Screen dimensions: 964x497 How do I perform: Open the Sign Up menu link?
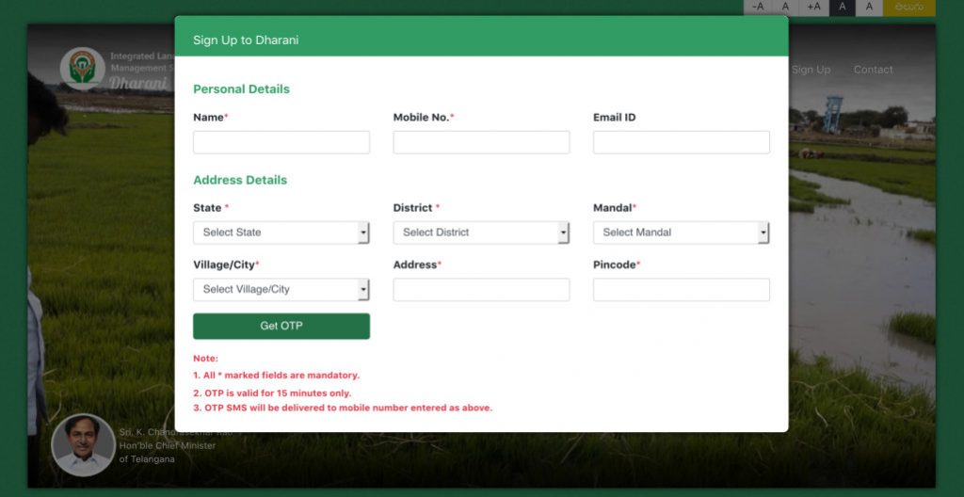click(x=811, y=70)
